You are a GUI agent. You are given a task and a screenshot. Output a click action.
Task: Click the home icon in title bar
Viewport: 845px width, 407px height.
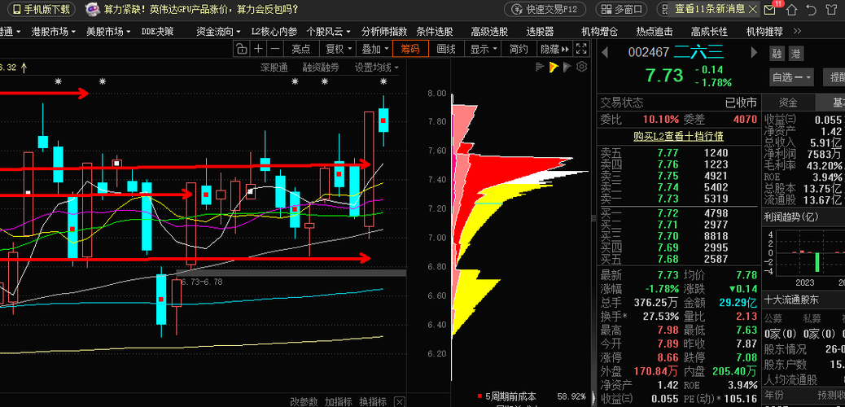(791, 9)
